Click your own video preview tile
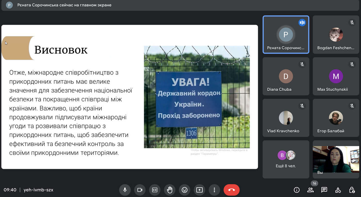Viewport: 361px width, 197px height. click(x=336, y=159)
